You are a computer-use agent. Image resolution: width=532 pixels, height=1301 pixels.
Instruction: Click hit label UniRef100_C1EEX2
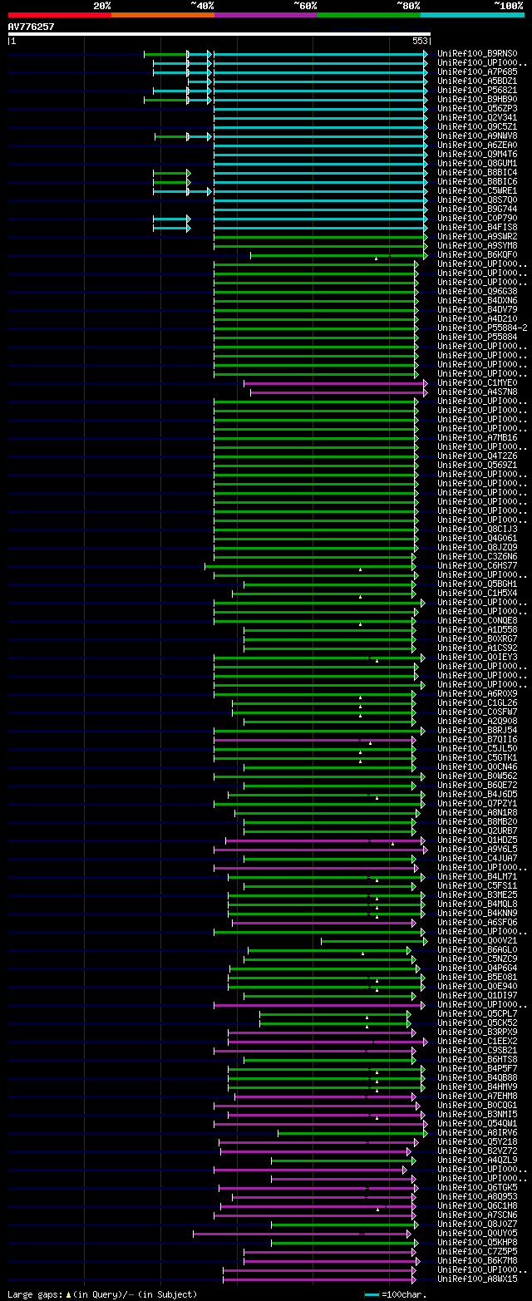pyautogui.click(x=477, y=1042)
